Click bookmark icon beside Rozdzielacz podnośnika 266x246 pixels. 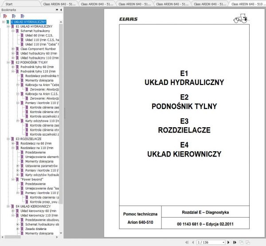tap(22, 76)
